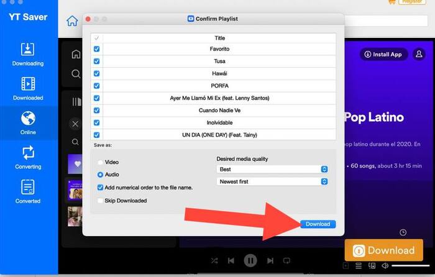
Task: Click the Register button at top right
Action: click(x=412, y=2)
